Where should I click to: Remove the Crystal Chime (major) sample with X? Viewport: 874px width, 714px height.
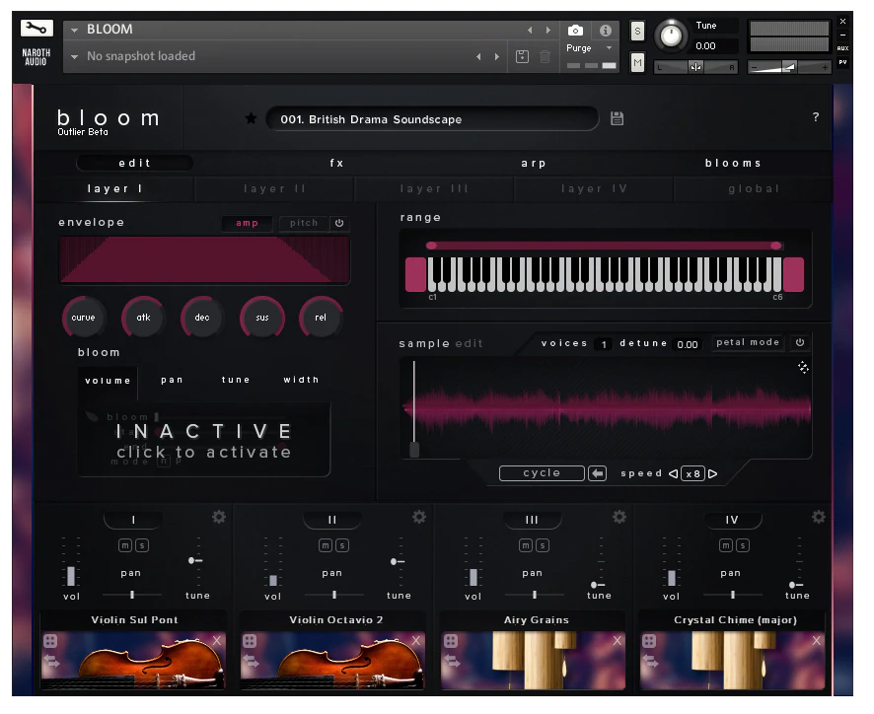tap(817, 641)
